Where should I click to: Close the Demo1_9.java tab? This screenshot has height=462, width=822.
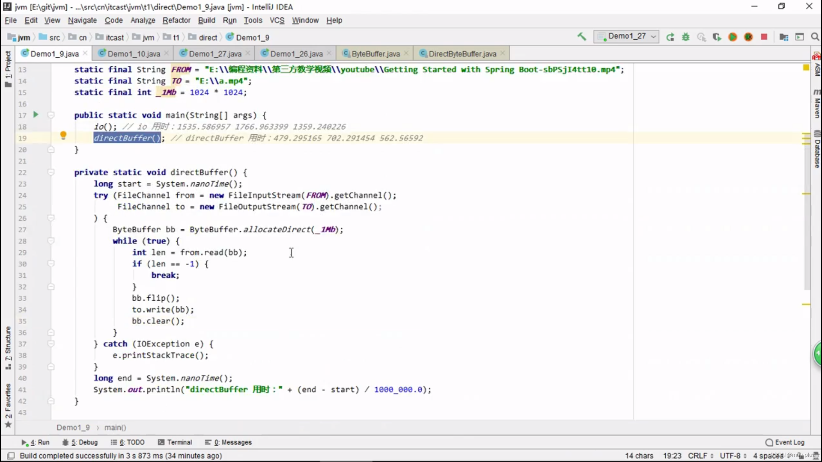(85, 53)
